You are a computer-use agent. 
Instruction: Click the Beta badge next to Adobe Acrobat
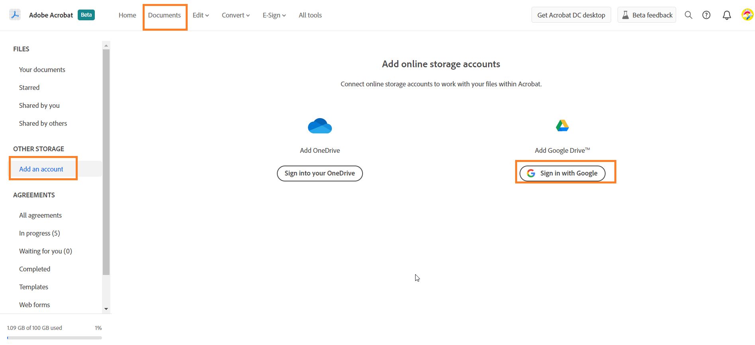(x=86, y=15)
